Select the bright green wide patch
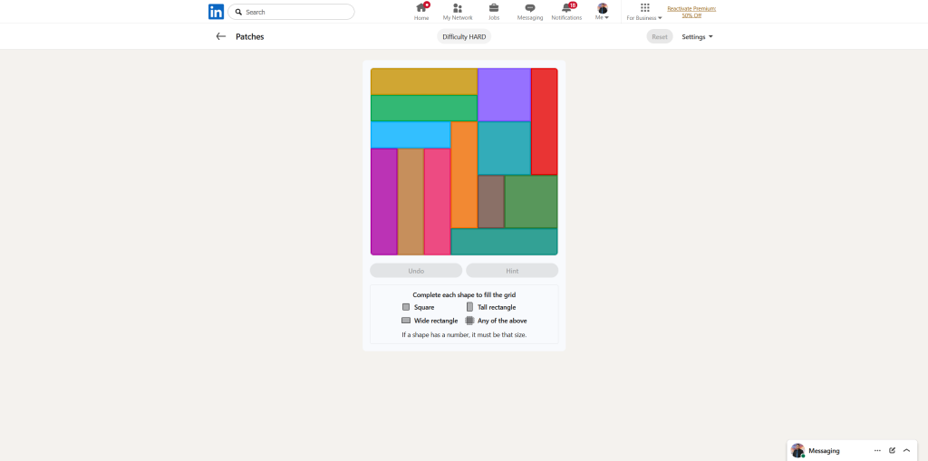Viewport: 928px width, 461px height. tap(424, 109)
